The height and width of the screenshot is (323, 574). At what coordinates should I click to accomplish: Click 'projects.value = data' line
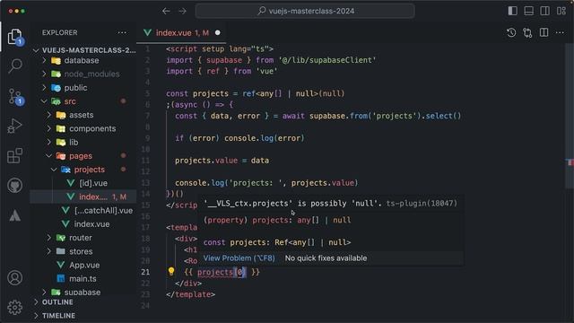click(x=222, y=161)
